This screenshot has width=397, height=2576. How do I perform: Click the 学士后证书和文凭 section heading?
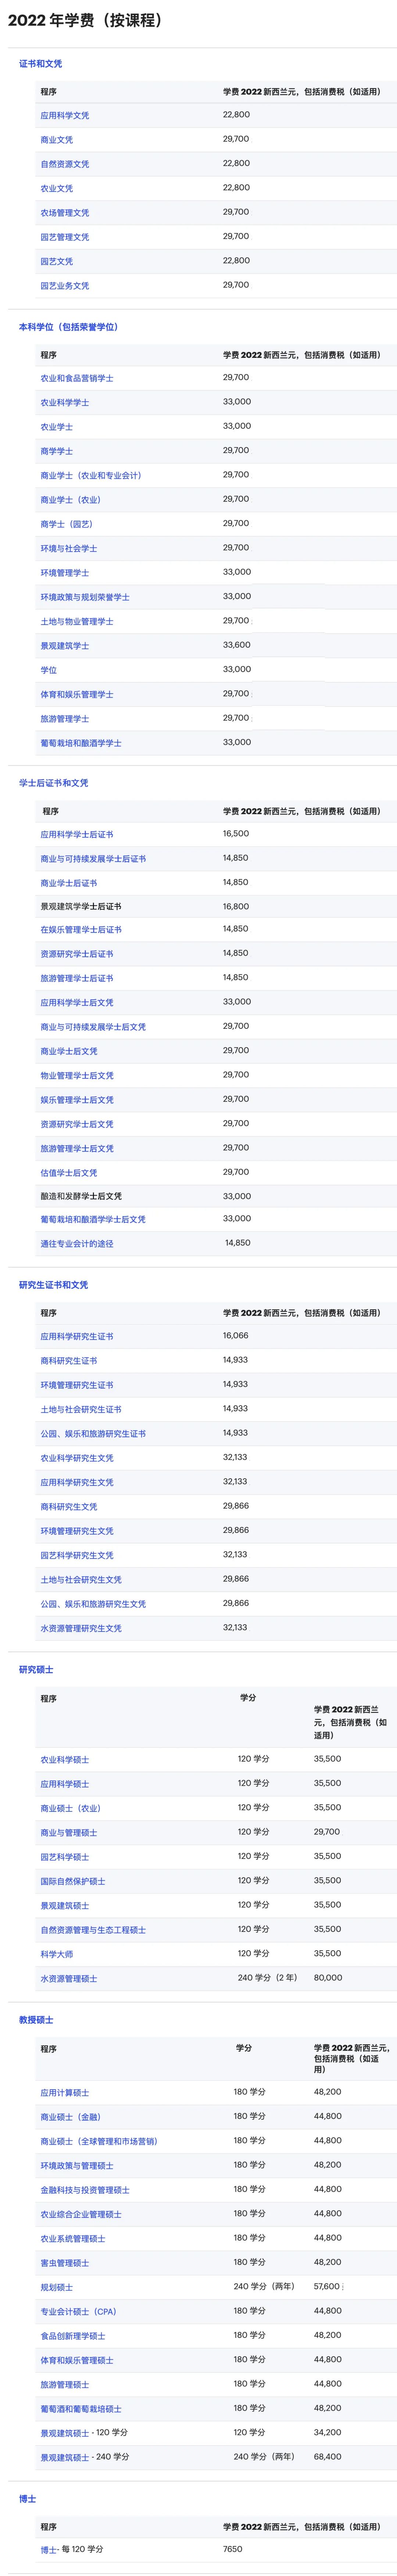54,783
